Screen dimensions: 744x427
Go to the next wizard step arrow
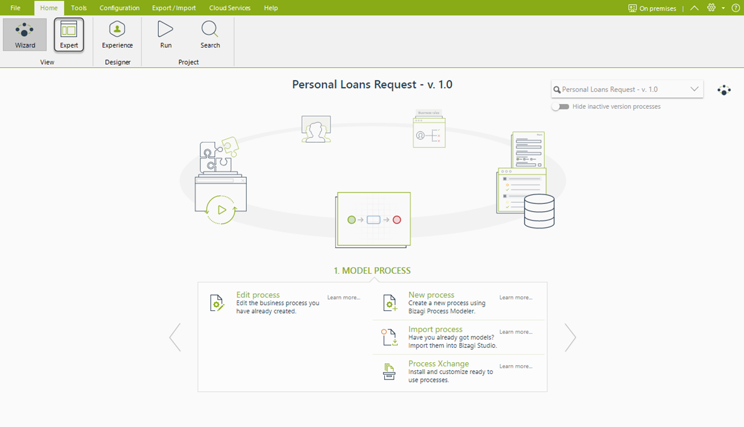(x=570, y=337)
